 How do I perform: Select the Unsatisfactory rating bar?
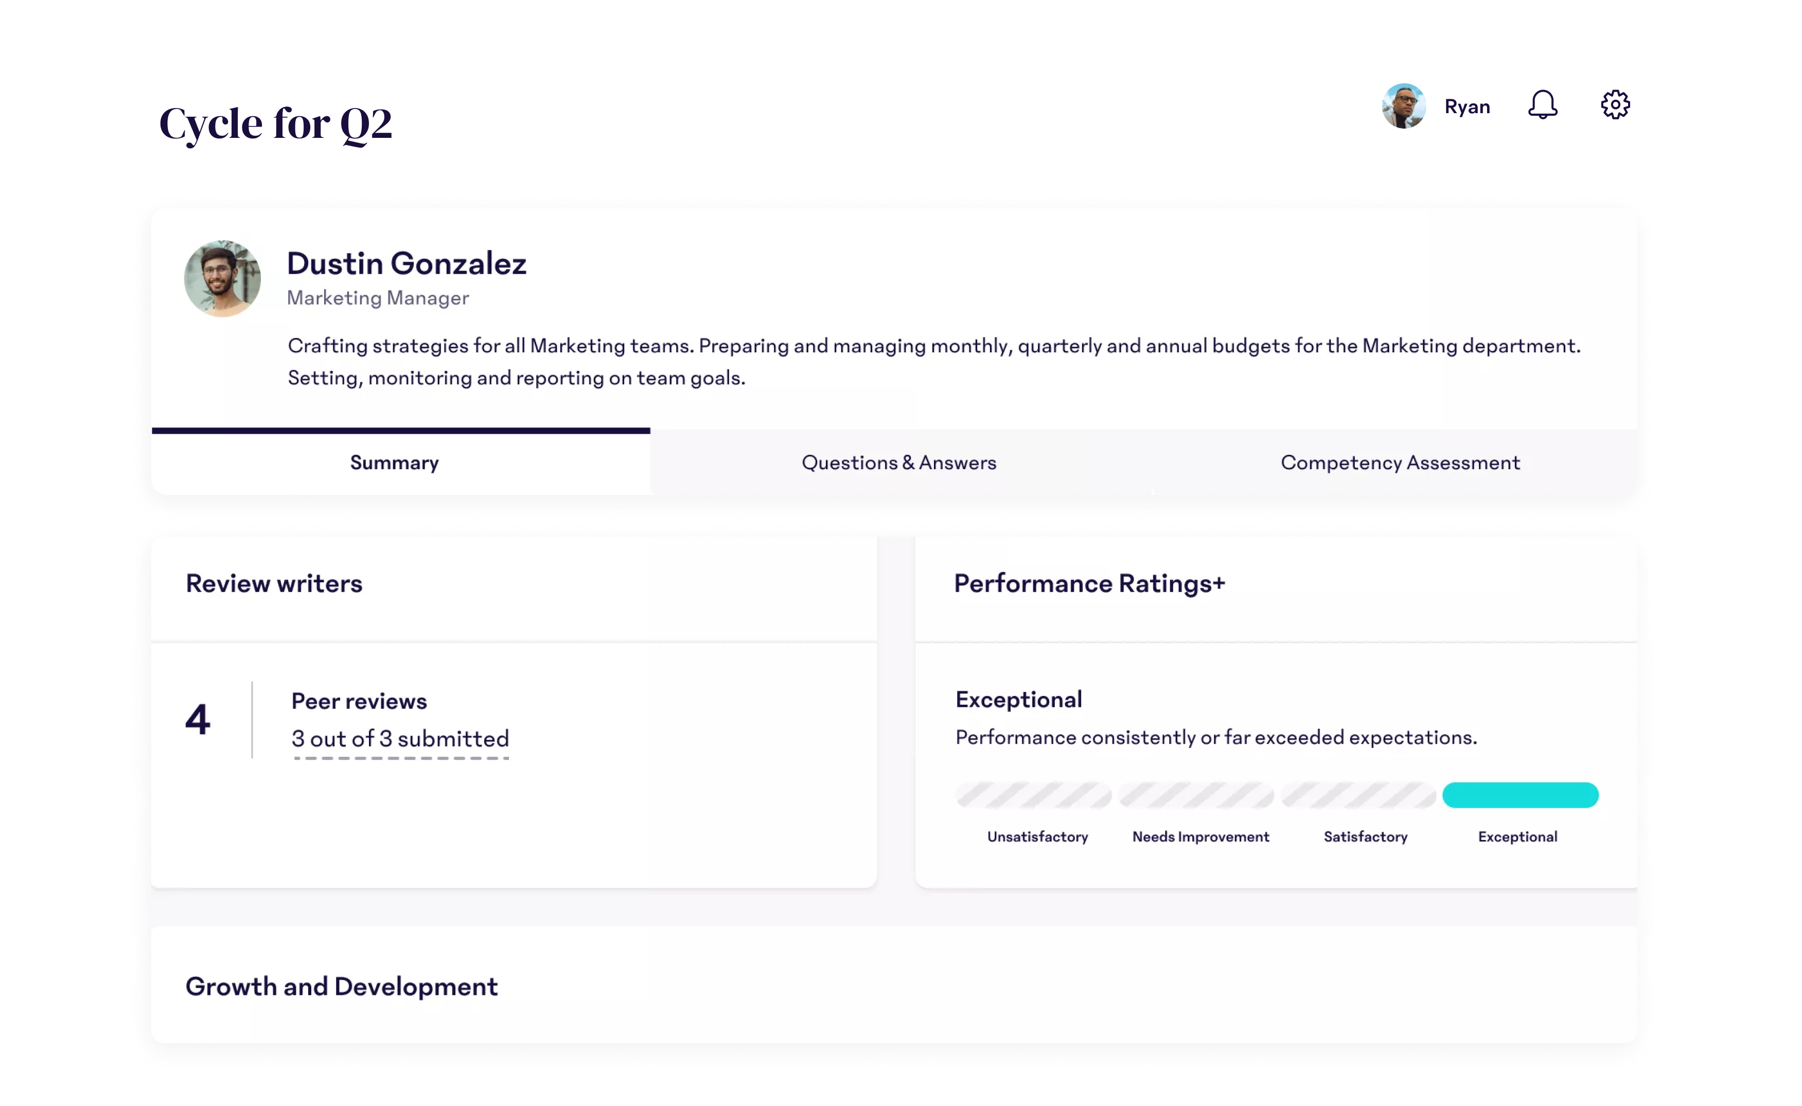point(1033,795)
